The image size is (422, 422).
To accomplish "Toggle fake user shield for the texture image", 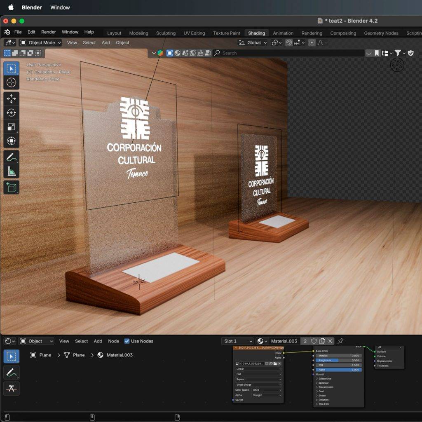I will [267, 363].
